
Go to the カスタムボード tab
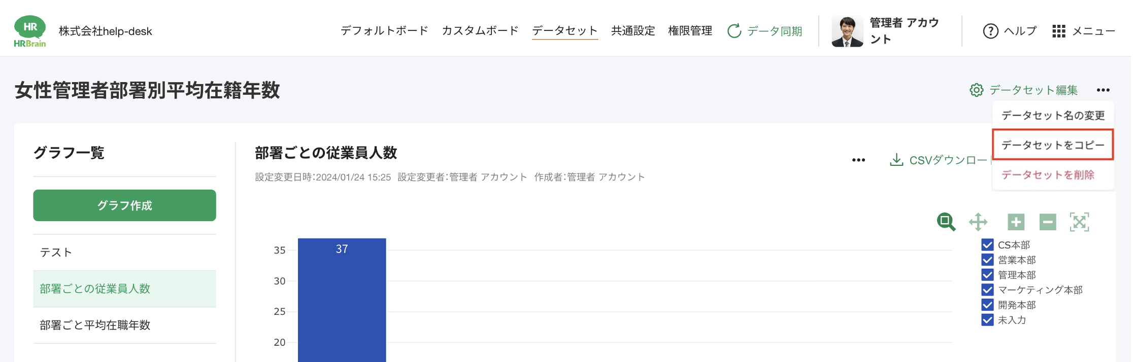click(480, 31)
